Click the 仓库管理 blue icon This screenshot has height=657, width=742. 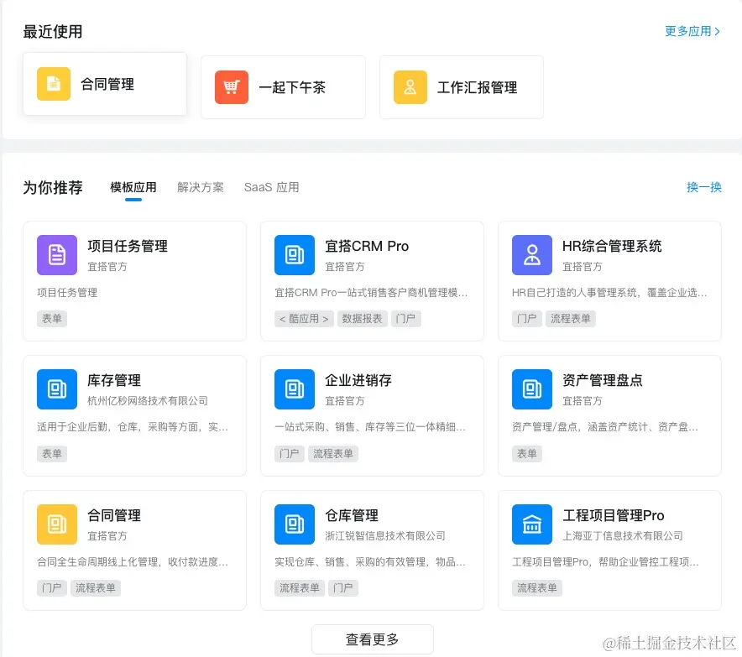point(295,524)
